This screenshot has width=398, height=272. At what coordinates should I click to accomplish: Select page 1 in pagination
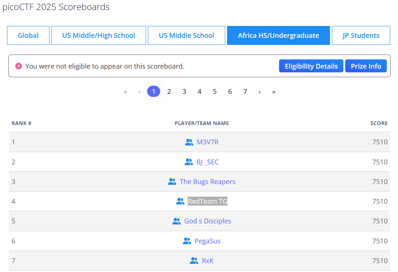pyautogui.click(x=153, y=92)
